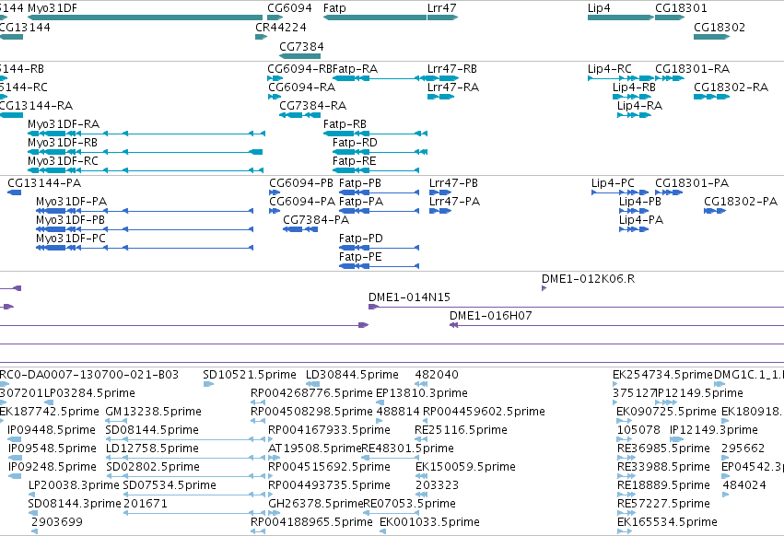Click the Fatp-PE protein label

click(360, 257)
